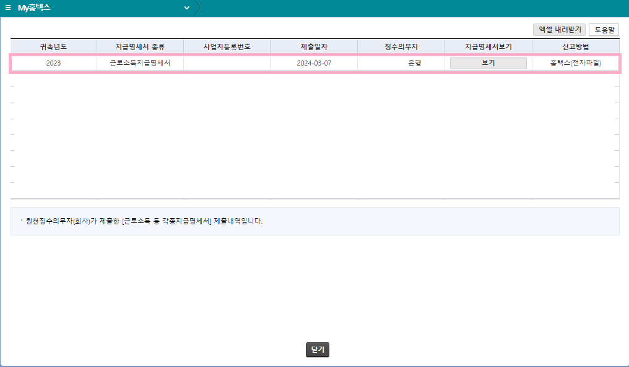
Task: Click the 제출일자 column header
Action: click(313, 46)
